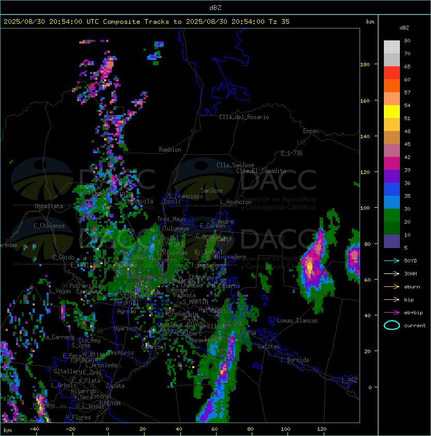This screenshot has width=431, height=436.
Task: Click the yellow core of eastern storm cell
Action: (309, 267)
